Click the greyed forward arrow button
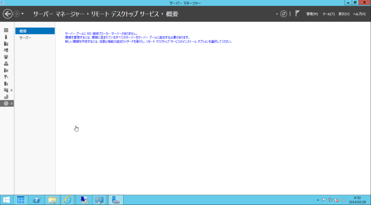 [x=16, y=14]
